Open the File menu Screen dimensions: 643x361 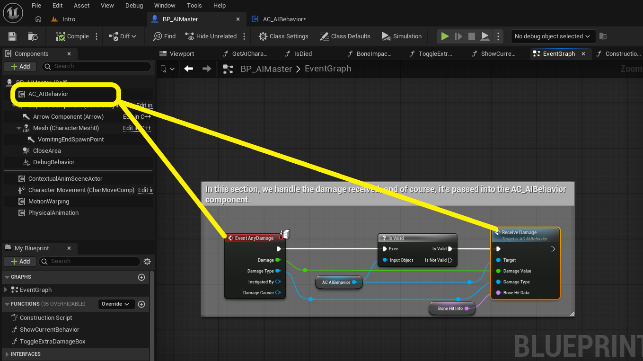(x=36, y=6)
